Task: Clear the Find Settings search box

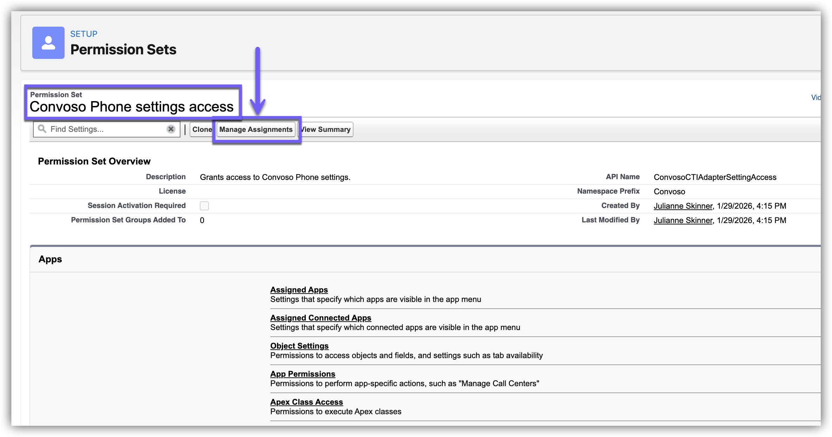Action: tap(171, 129)
